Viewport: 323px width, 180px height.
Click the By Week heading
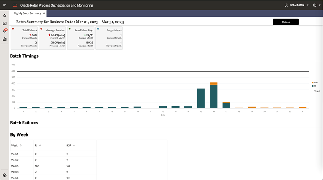coord(19,134)
